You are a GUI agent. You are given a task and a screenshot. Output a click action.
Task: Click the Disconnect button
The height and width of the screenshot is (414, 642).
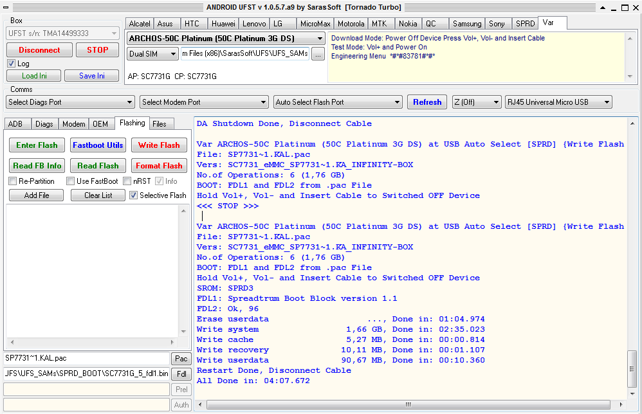point(39,50)
